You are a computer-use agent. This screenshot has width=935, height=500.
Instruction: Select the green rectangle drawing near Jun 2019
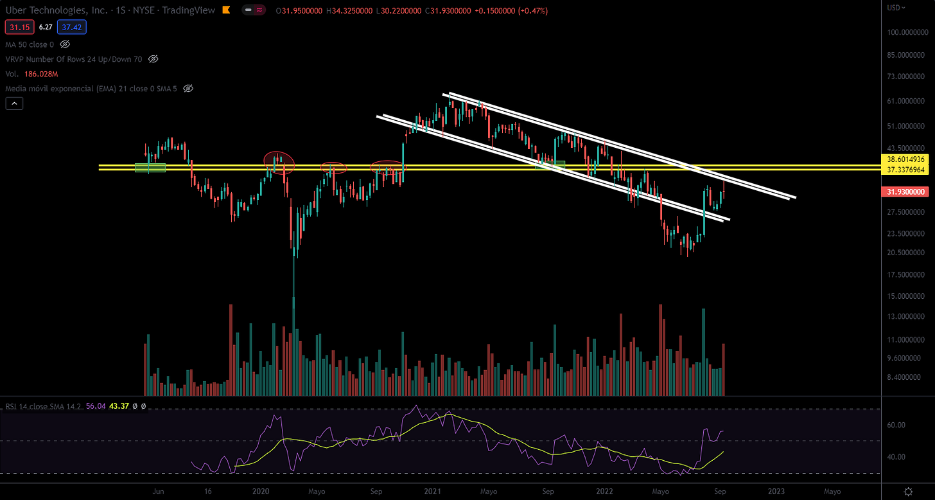150,168
